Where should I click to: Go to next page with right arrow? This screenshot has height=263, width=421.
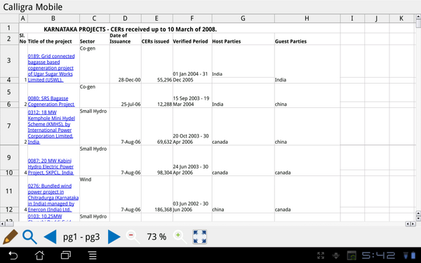click(x=114, y=237)
